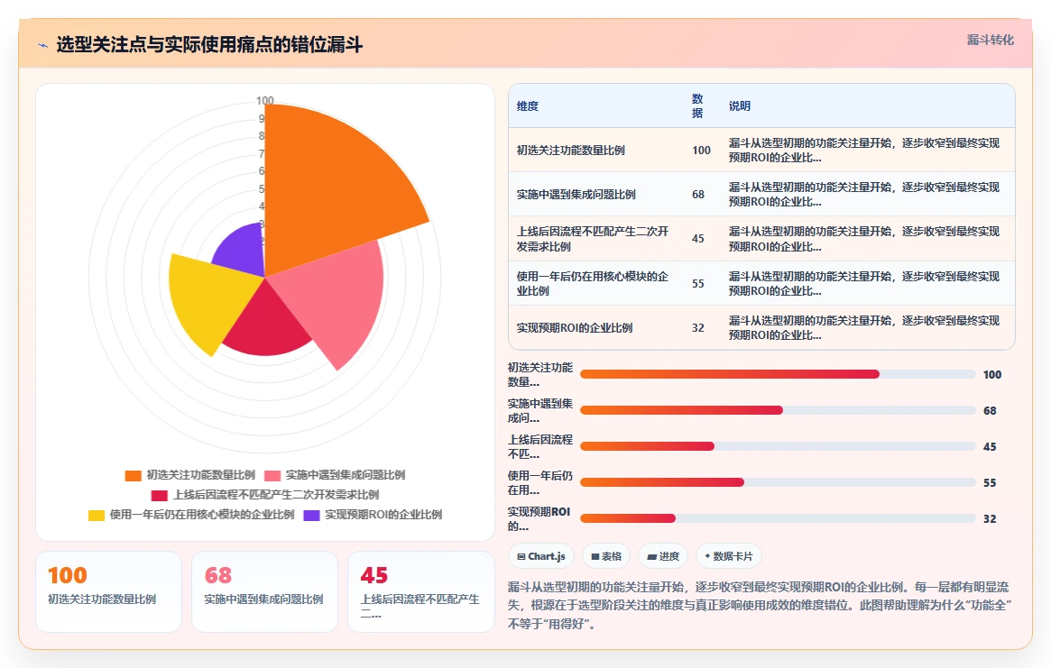Click data card showing 100
Screen dimensions: 1051x668
(108, 591)
